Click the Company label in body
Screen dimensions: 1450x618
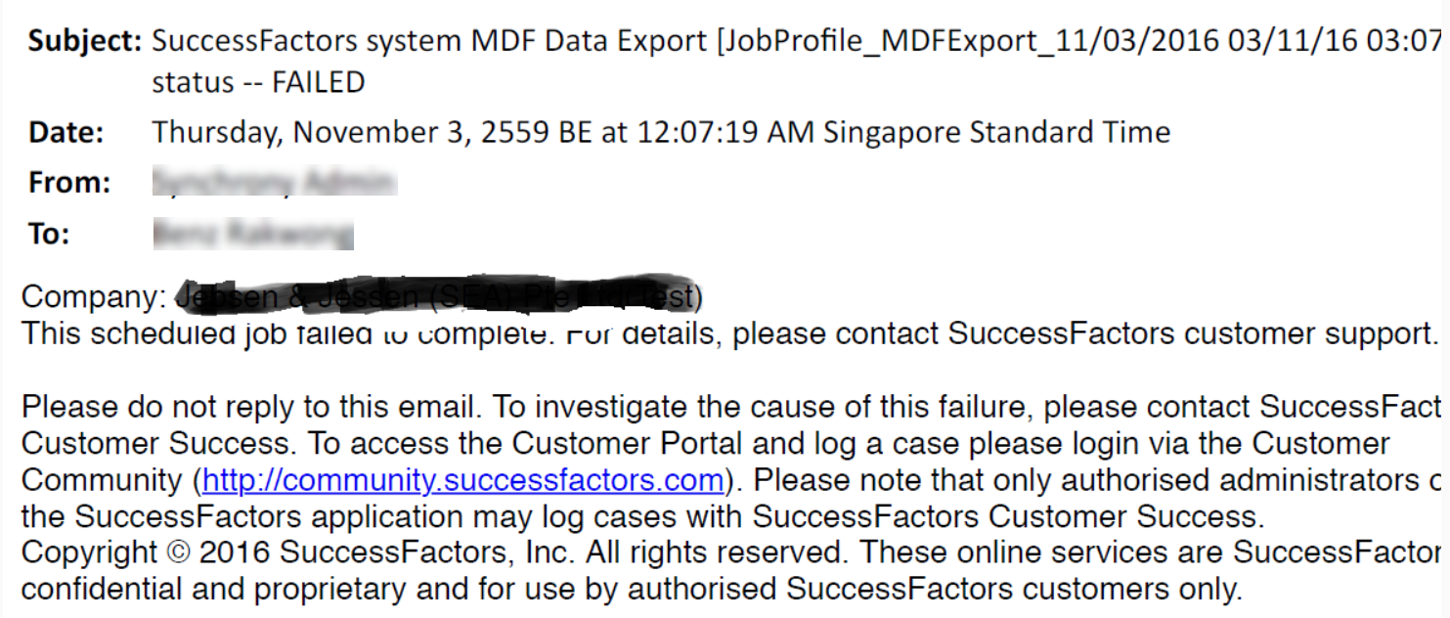pyautogui.click(x=94, y=296)
